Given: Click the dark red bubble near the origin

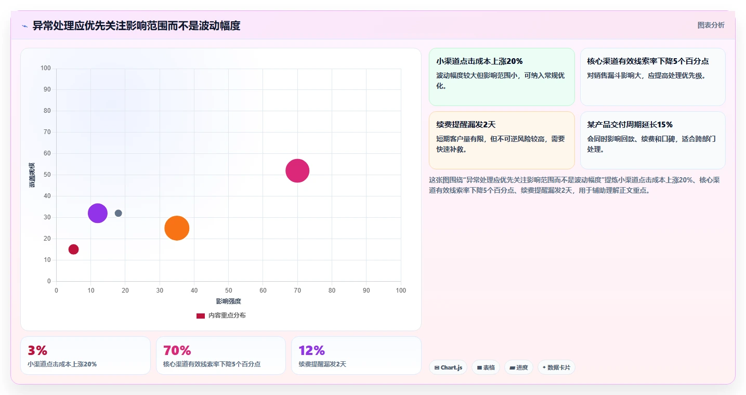Looking at the screenshot, I should tap(73, 249).
